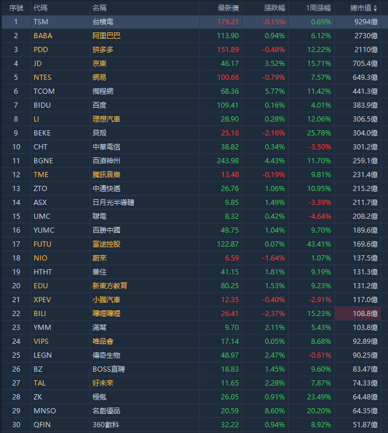
Task: Click the NTES ticker code
Action: coord(42,78)
